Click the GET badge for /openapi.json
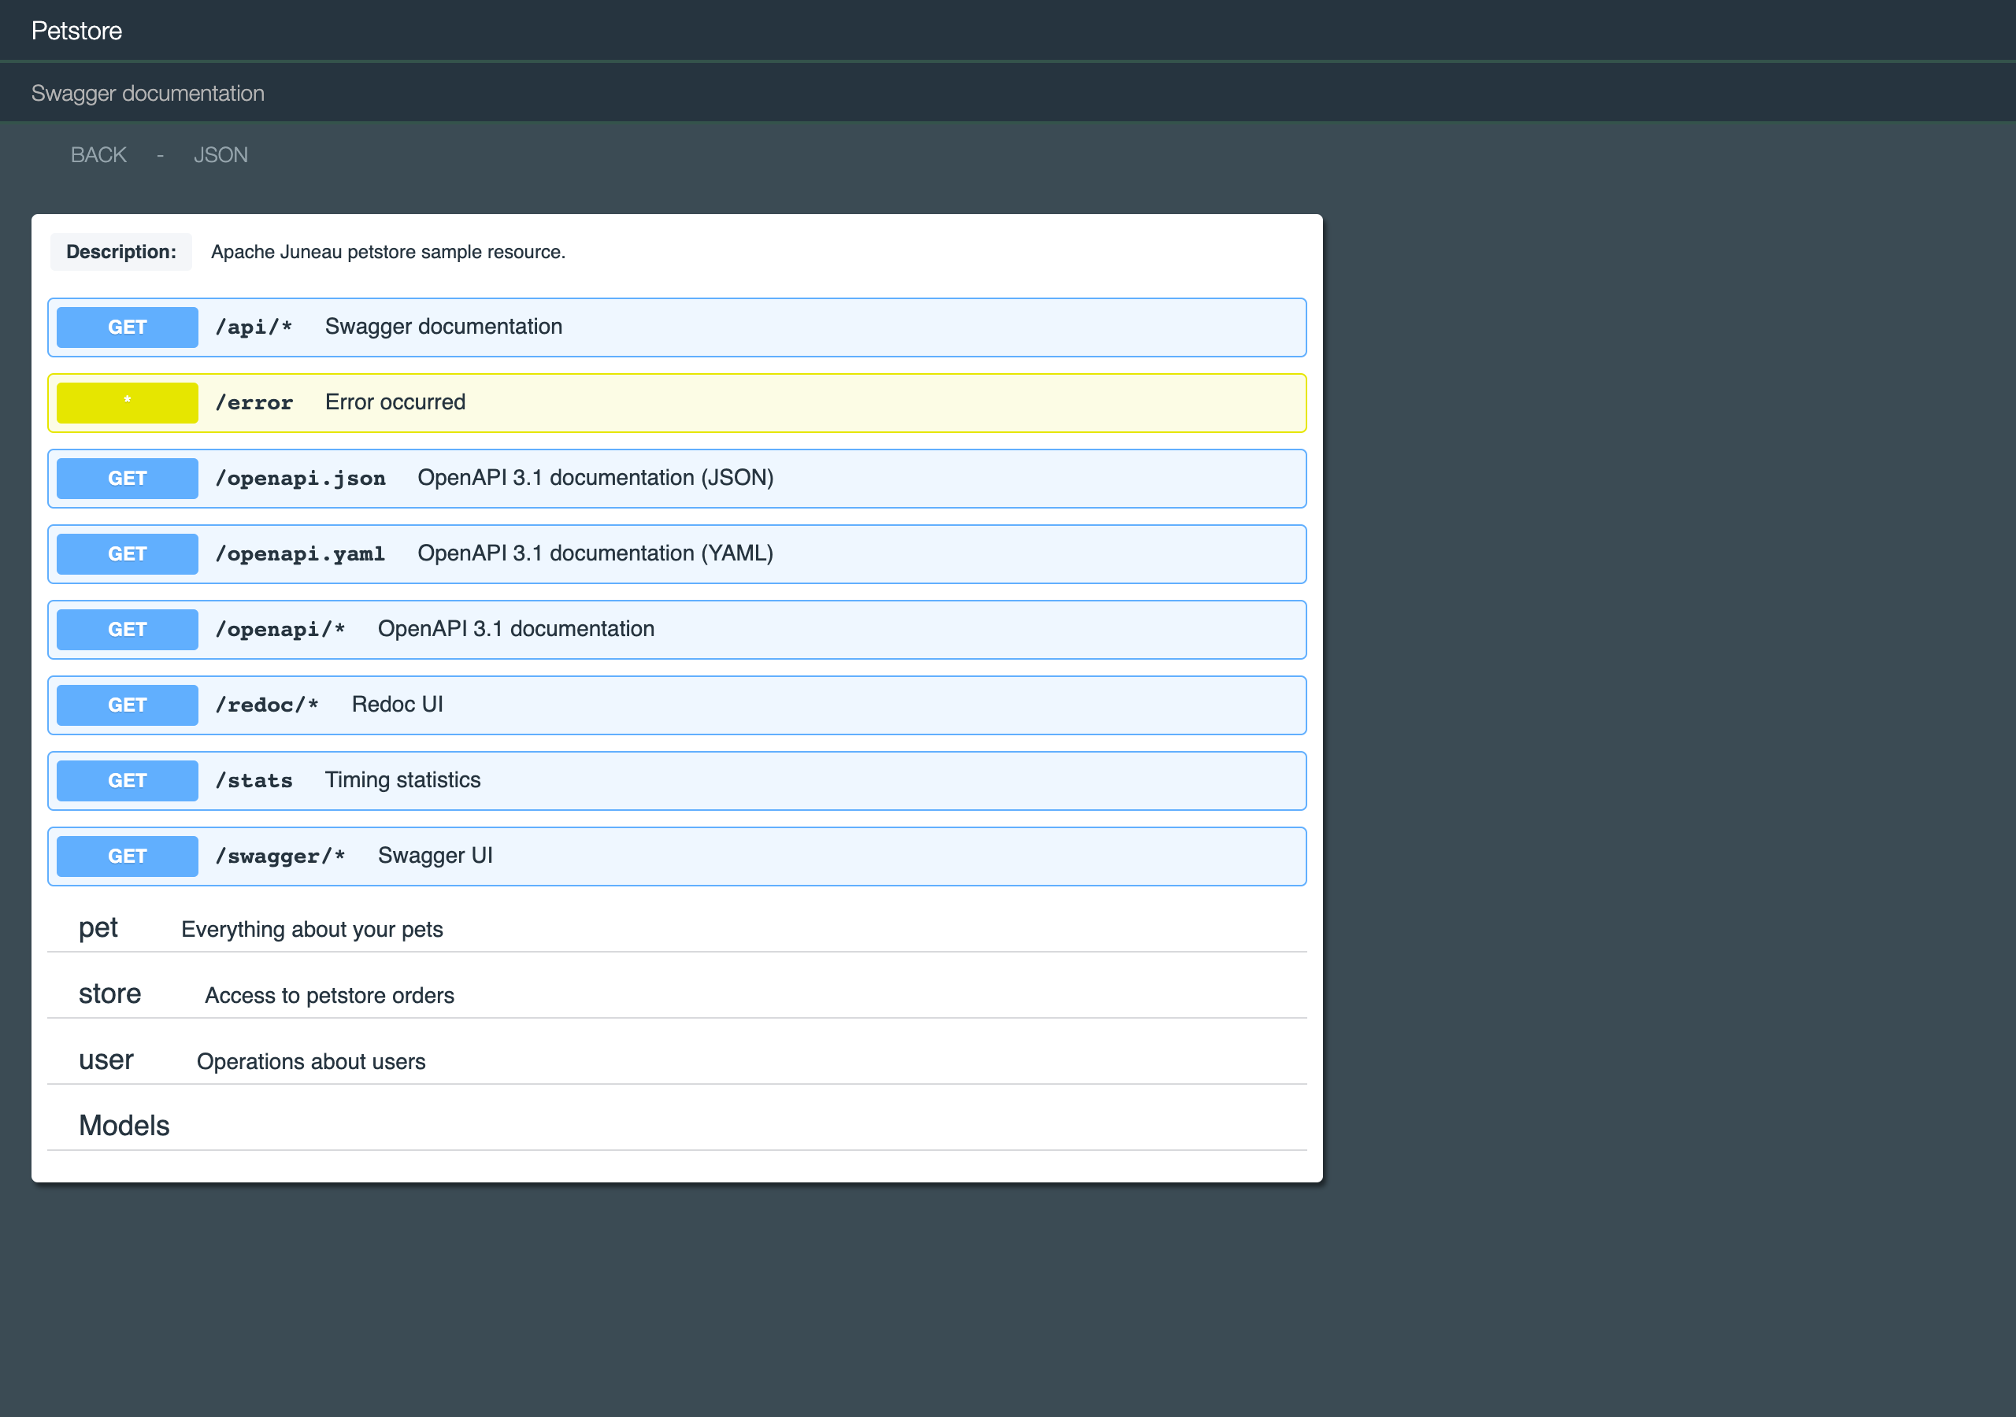Image resolution: width=2016 pixels, height=1417 pixels. pyautogui.click(x=128, y=479)
